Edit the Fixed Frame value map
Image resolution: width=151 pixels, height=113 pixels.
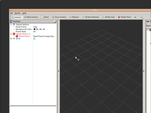(35, 27)
